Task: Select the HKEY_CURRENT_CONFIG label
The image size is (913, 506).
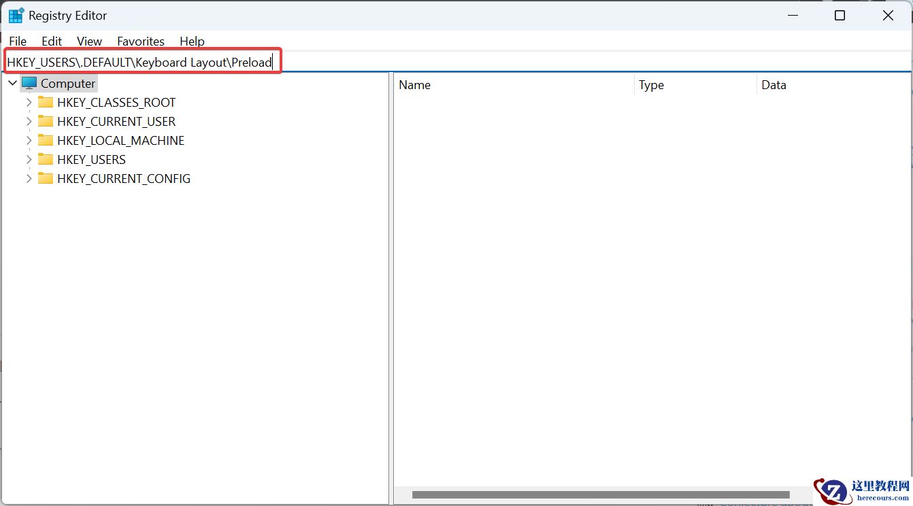Action: tap(124, 179)
